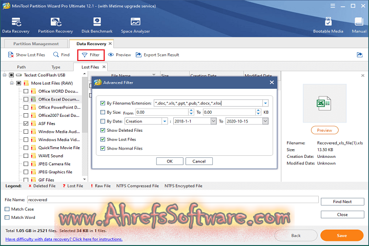Uncheck Show Lost Files in the filter dialog

point(102,139)
